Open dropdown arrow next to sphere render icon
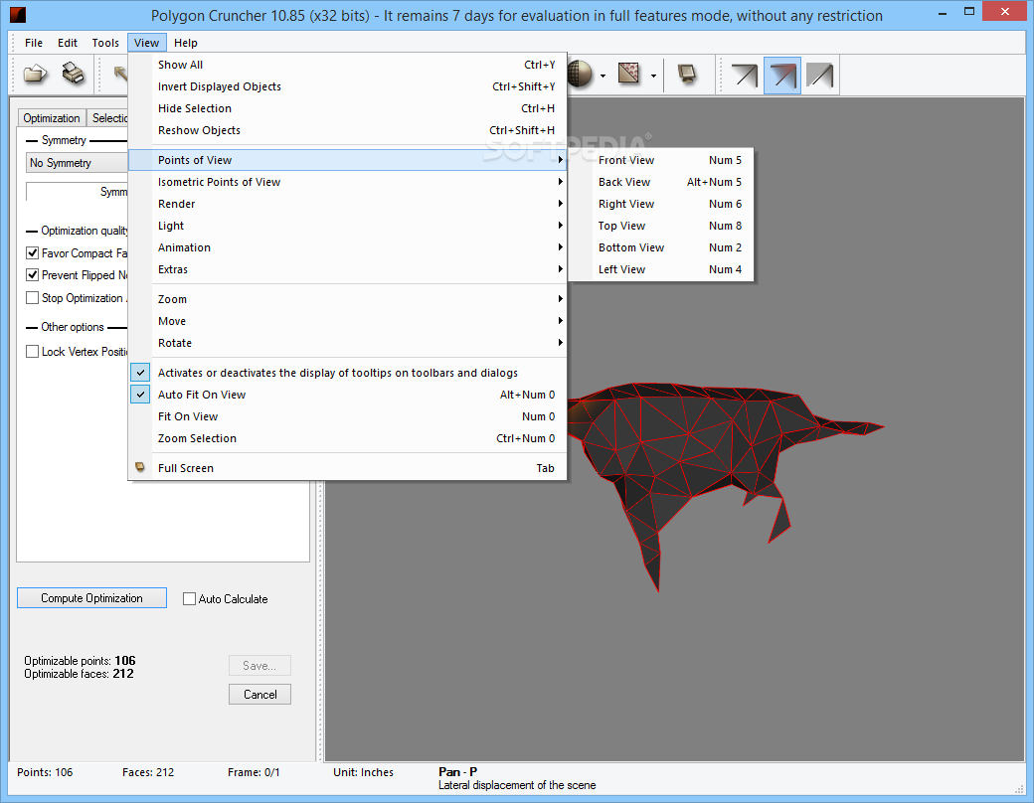This screenshot has height=803, width=1034. point(603,76)
